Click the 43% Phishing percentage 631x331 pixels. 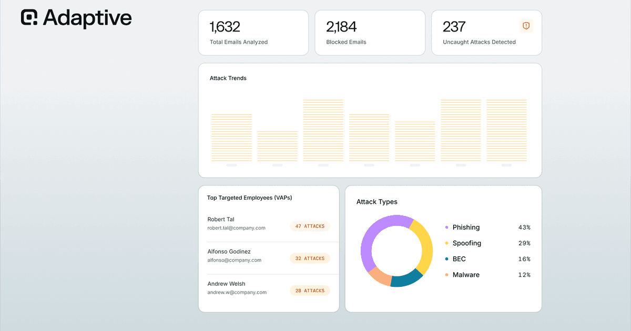click(x=524, y=227)
